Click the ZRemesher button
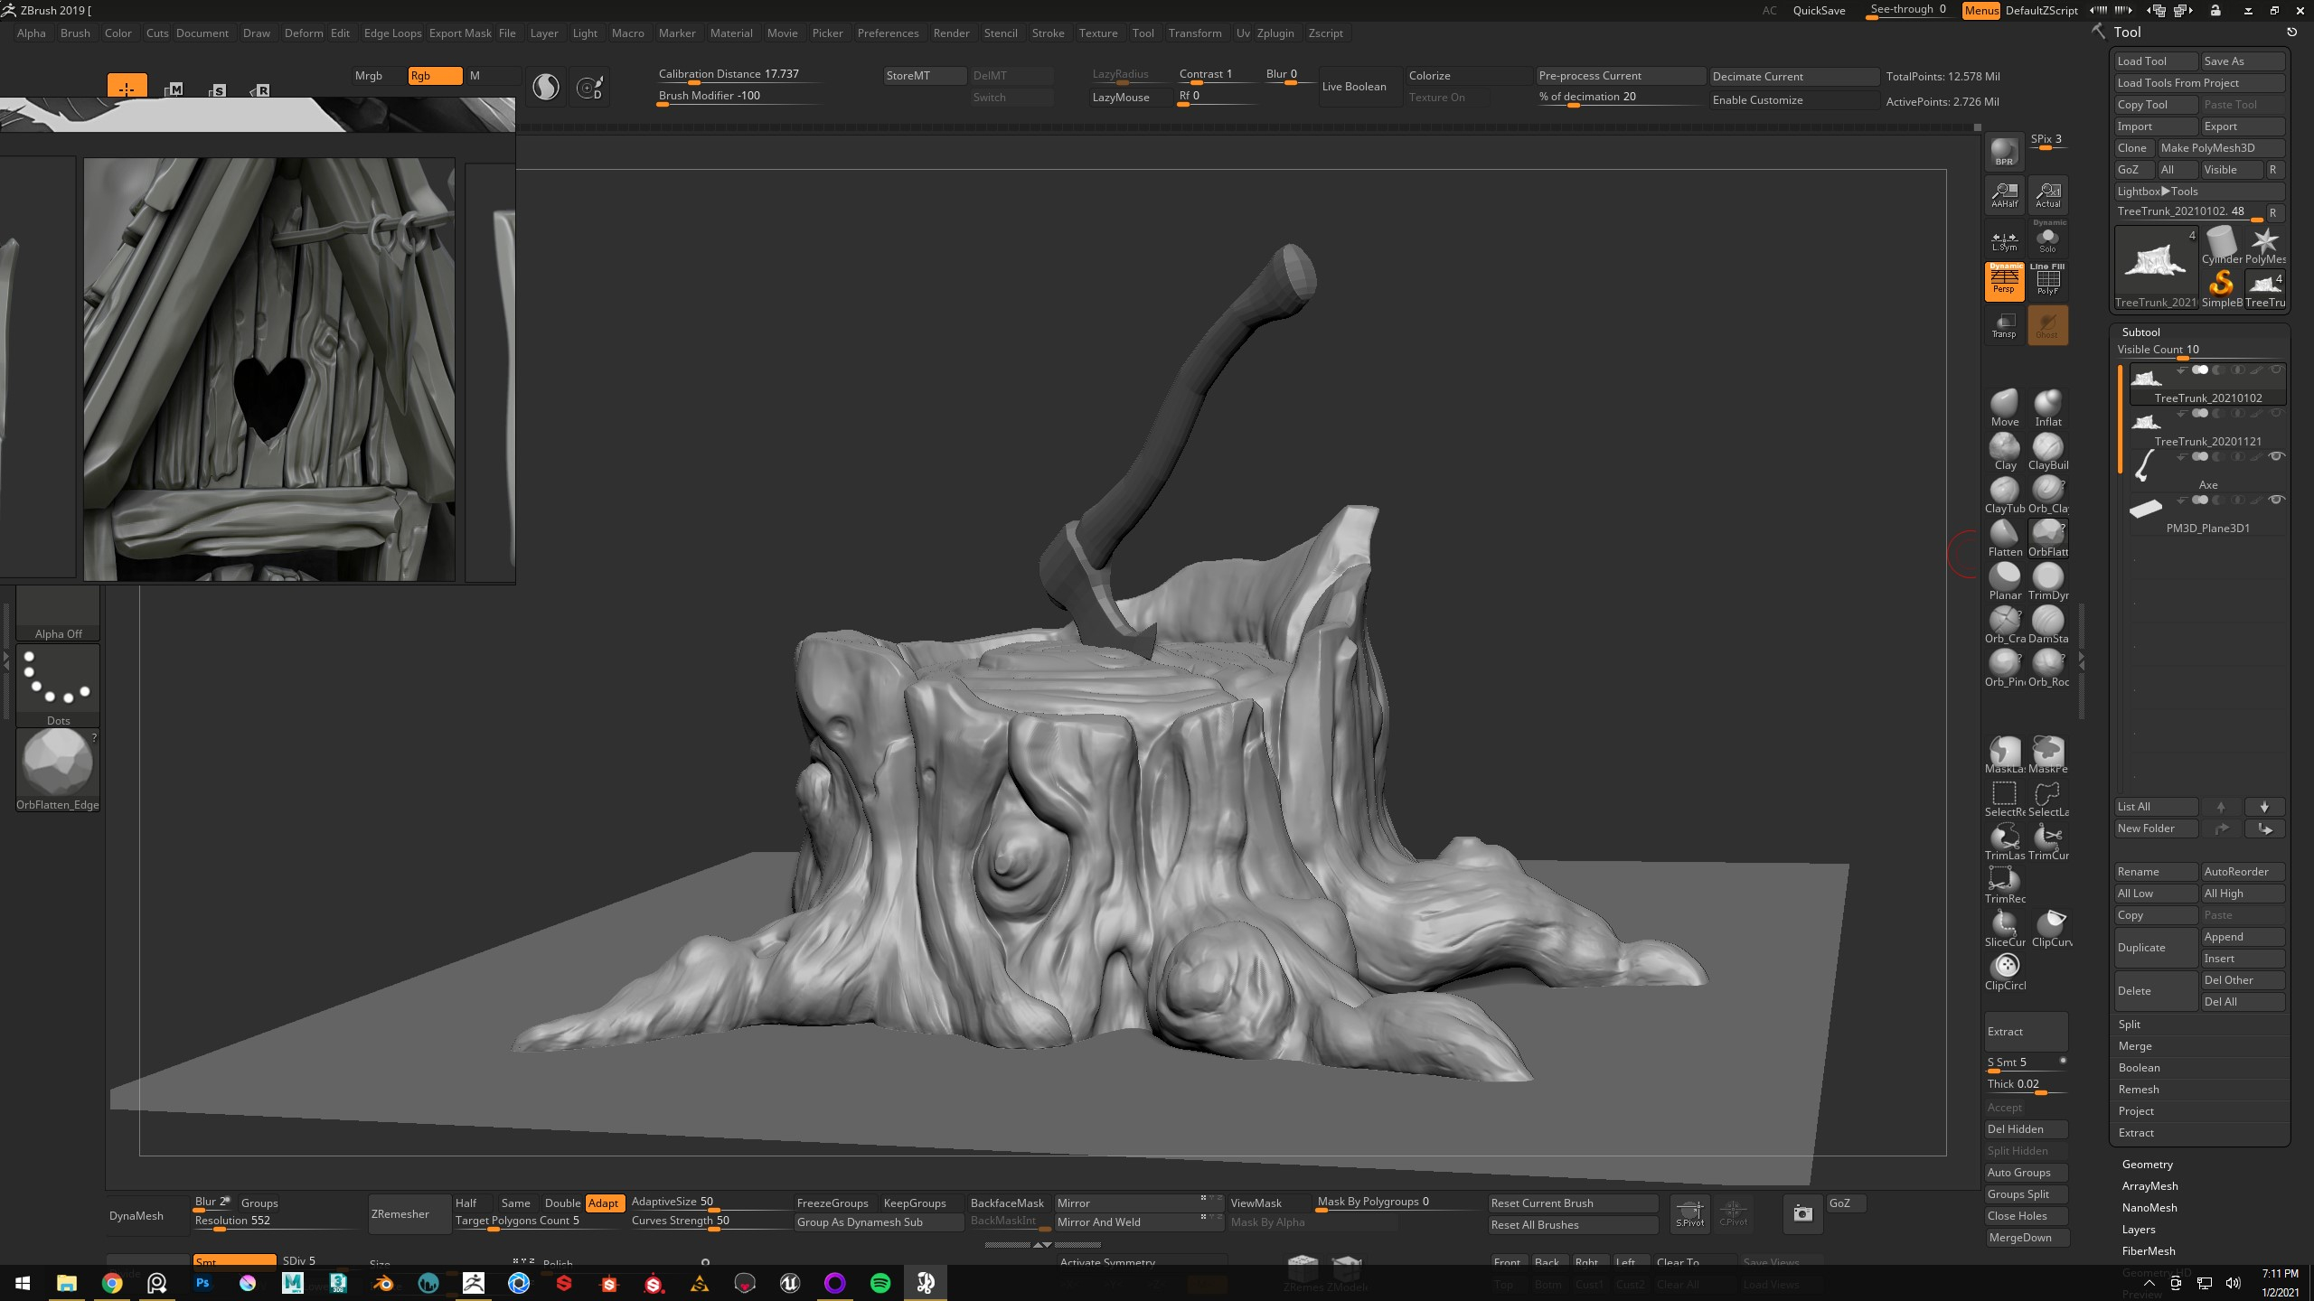Image resolution: width=2314 pixels, height=1301 pixels. coord(408,1214)
